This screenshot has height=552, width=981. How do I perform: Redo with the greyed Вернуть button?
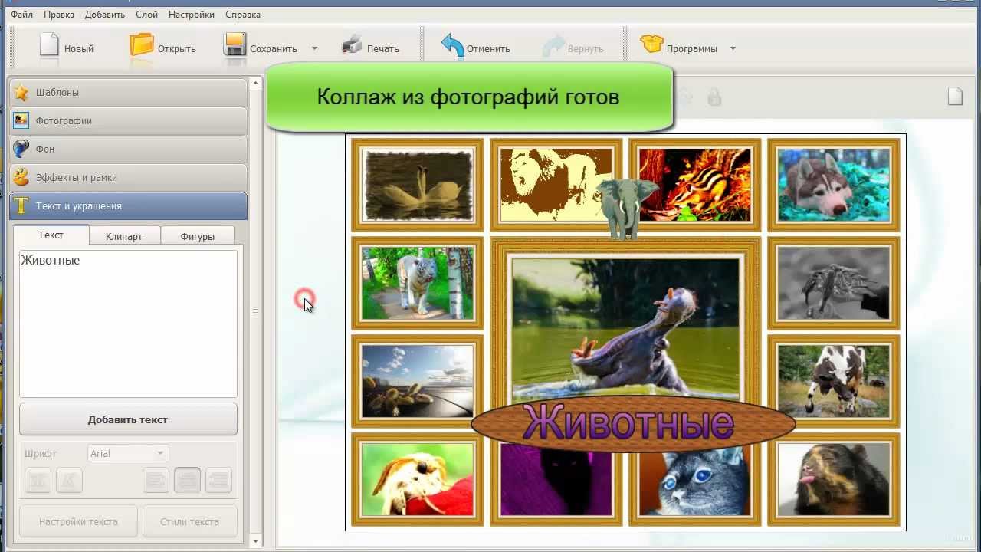coord(573,48)
